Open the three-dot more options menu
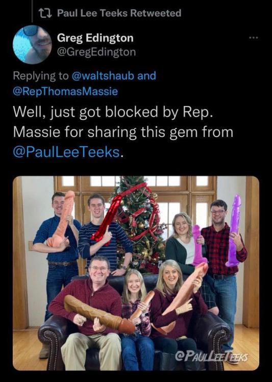 (254, 38)
